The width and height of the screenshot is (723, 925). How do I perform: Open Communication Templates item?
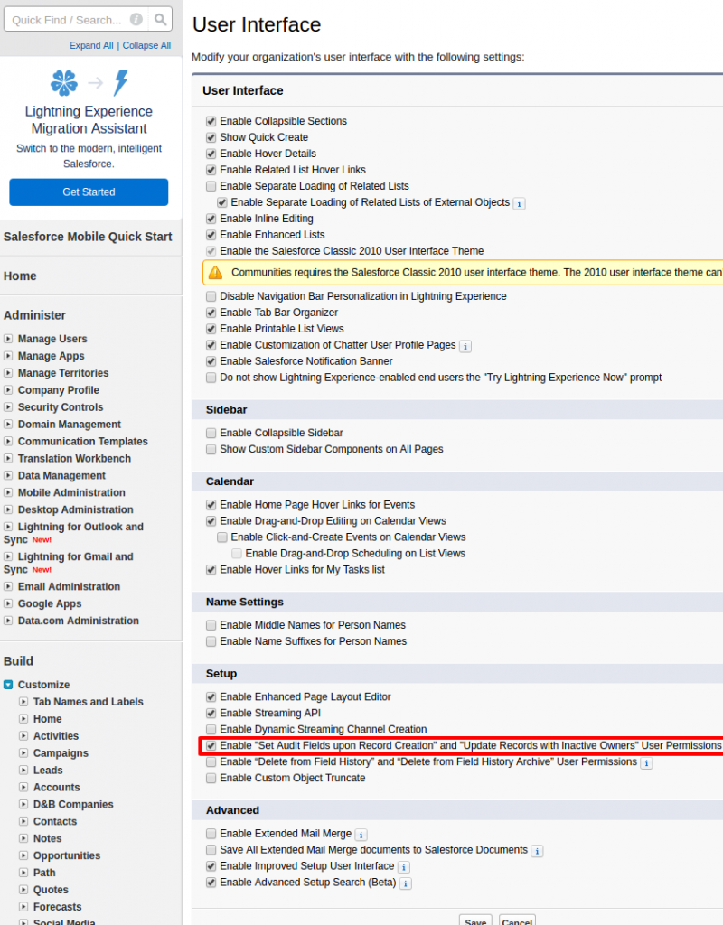click(82, 441)
